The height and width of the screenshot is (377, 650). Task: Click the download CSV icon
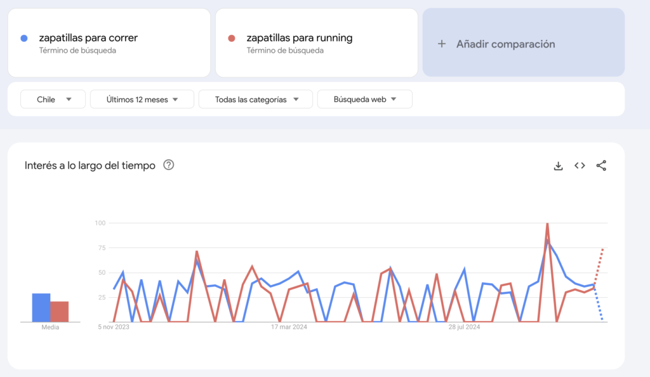(559, 166)
